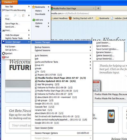127x140 pixels.
Task: Expand the Deleted Sessions submenu
Action: coord(62,50)
